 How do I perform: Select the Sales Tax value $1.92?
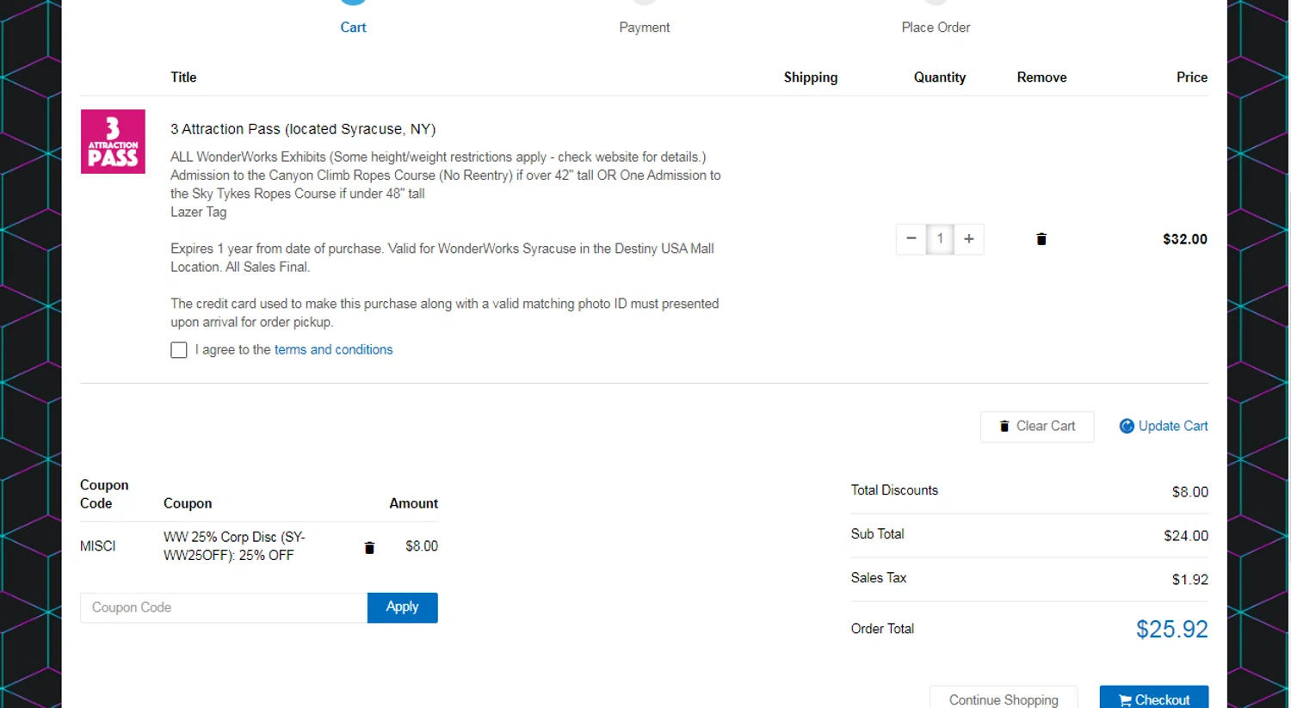pyautogui.click(x=1190, y=580)
